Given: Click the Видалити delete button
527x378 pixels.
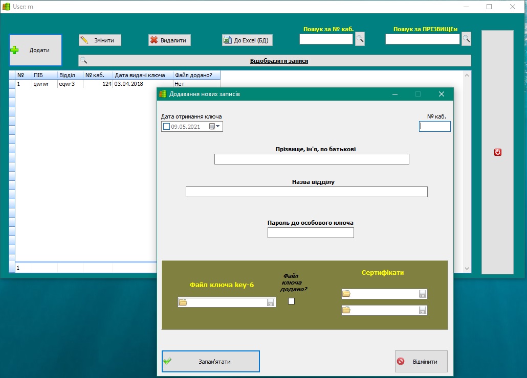Looking at the screenshot, I should point(169,40).
